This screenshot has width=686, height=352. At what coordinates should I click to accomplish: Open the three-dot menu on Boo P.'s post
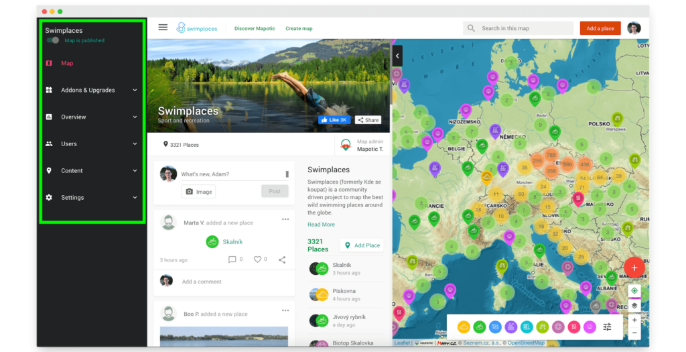coord(285,310)
